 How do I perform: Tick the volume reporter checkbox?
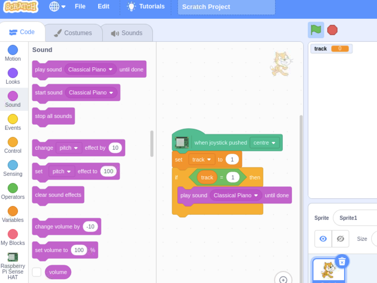pos(36,272)
